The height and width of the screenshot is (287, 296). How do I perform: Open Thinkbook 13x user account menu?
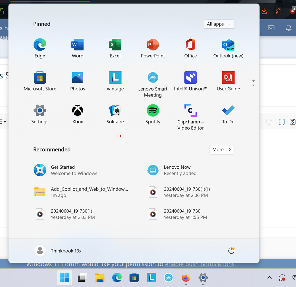pyautogui.click(x=58, y=251)
